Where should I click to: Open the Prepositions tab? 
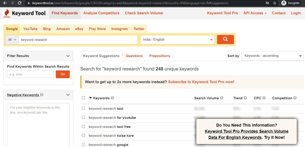pos(160,56)
